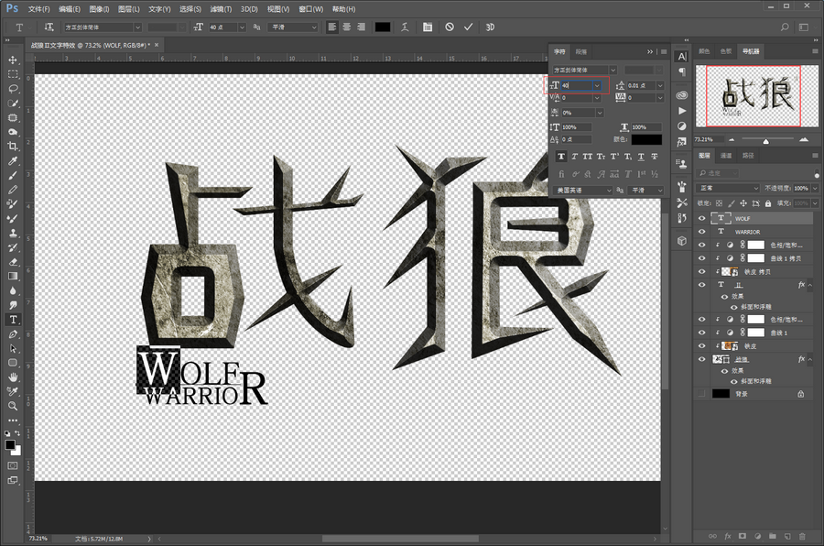Viewport: 824px width, 546px height.
Task: Cancel text edit with the circle-slash icon
Action: click(x=450, y=27)
